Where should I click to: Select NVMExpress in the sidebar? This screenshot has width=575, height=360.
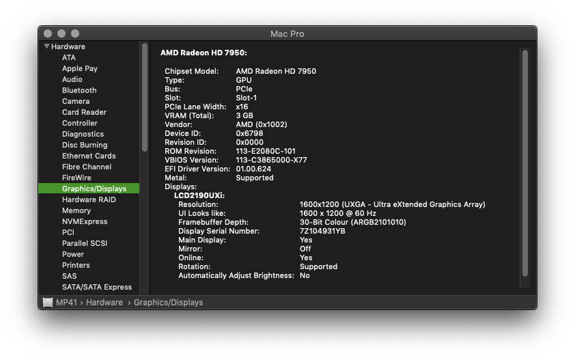[x=85, y=221]
